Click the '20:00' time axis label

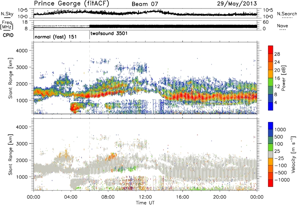tap(220, 197)
